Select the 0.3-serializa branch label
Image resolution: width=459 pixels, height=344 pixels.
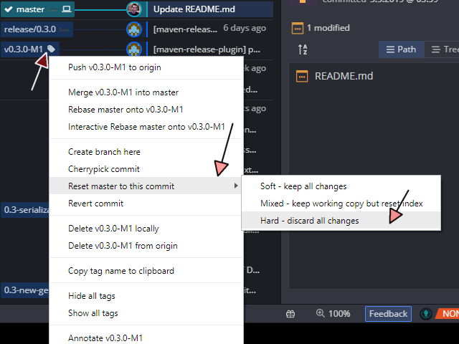(x=25, y=210)
